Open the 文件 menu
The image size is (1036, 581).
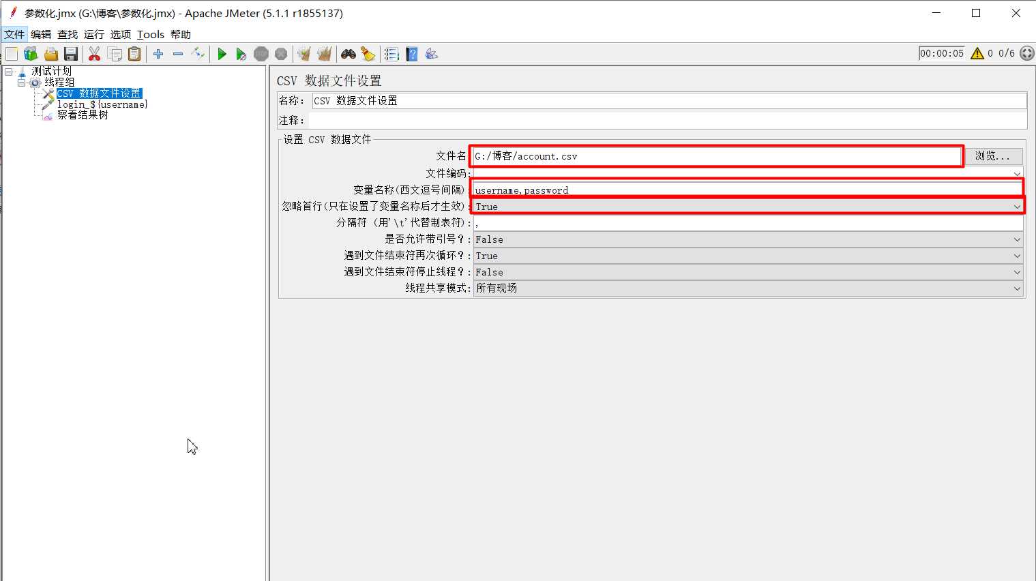point(14,34)
